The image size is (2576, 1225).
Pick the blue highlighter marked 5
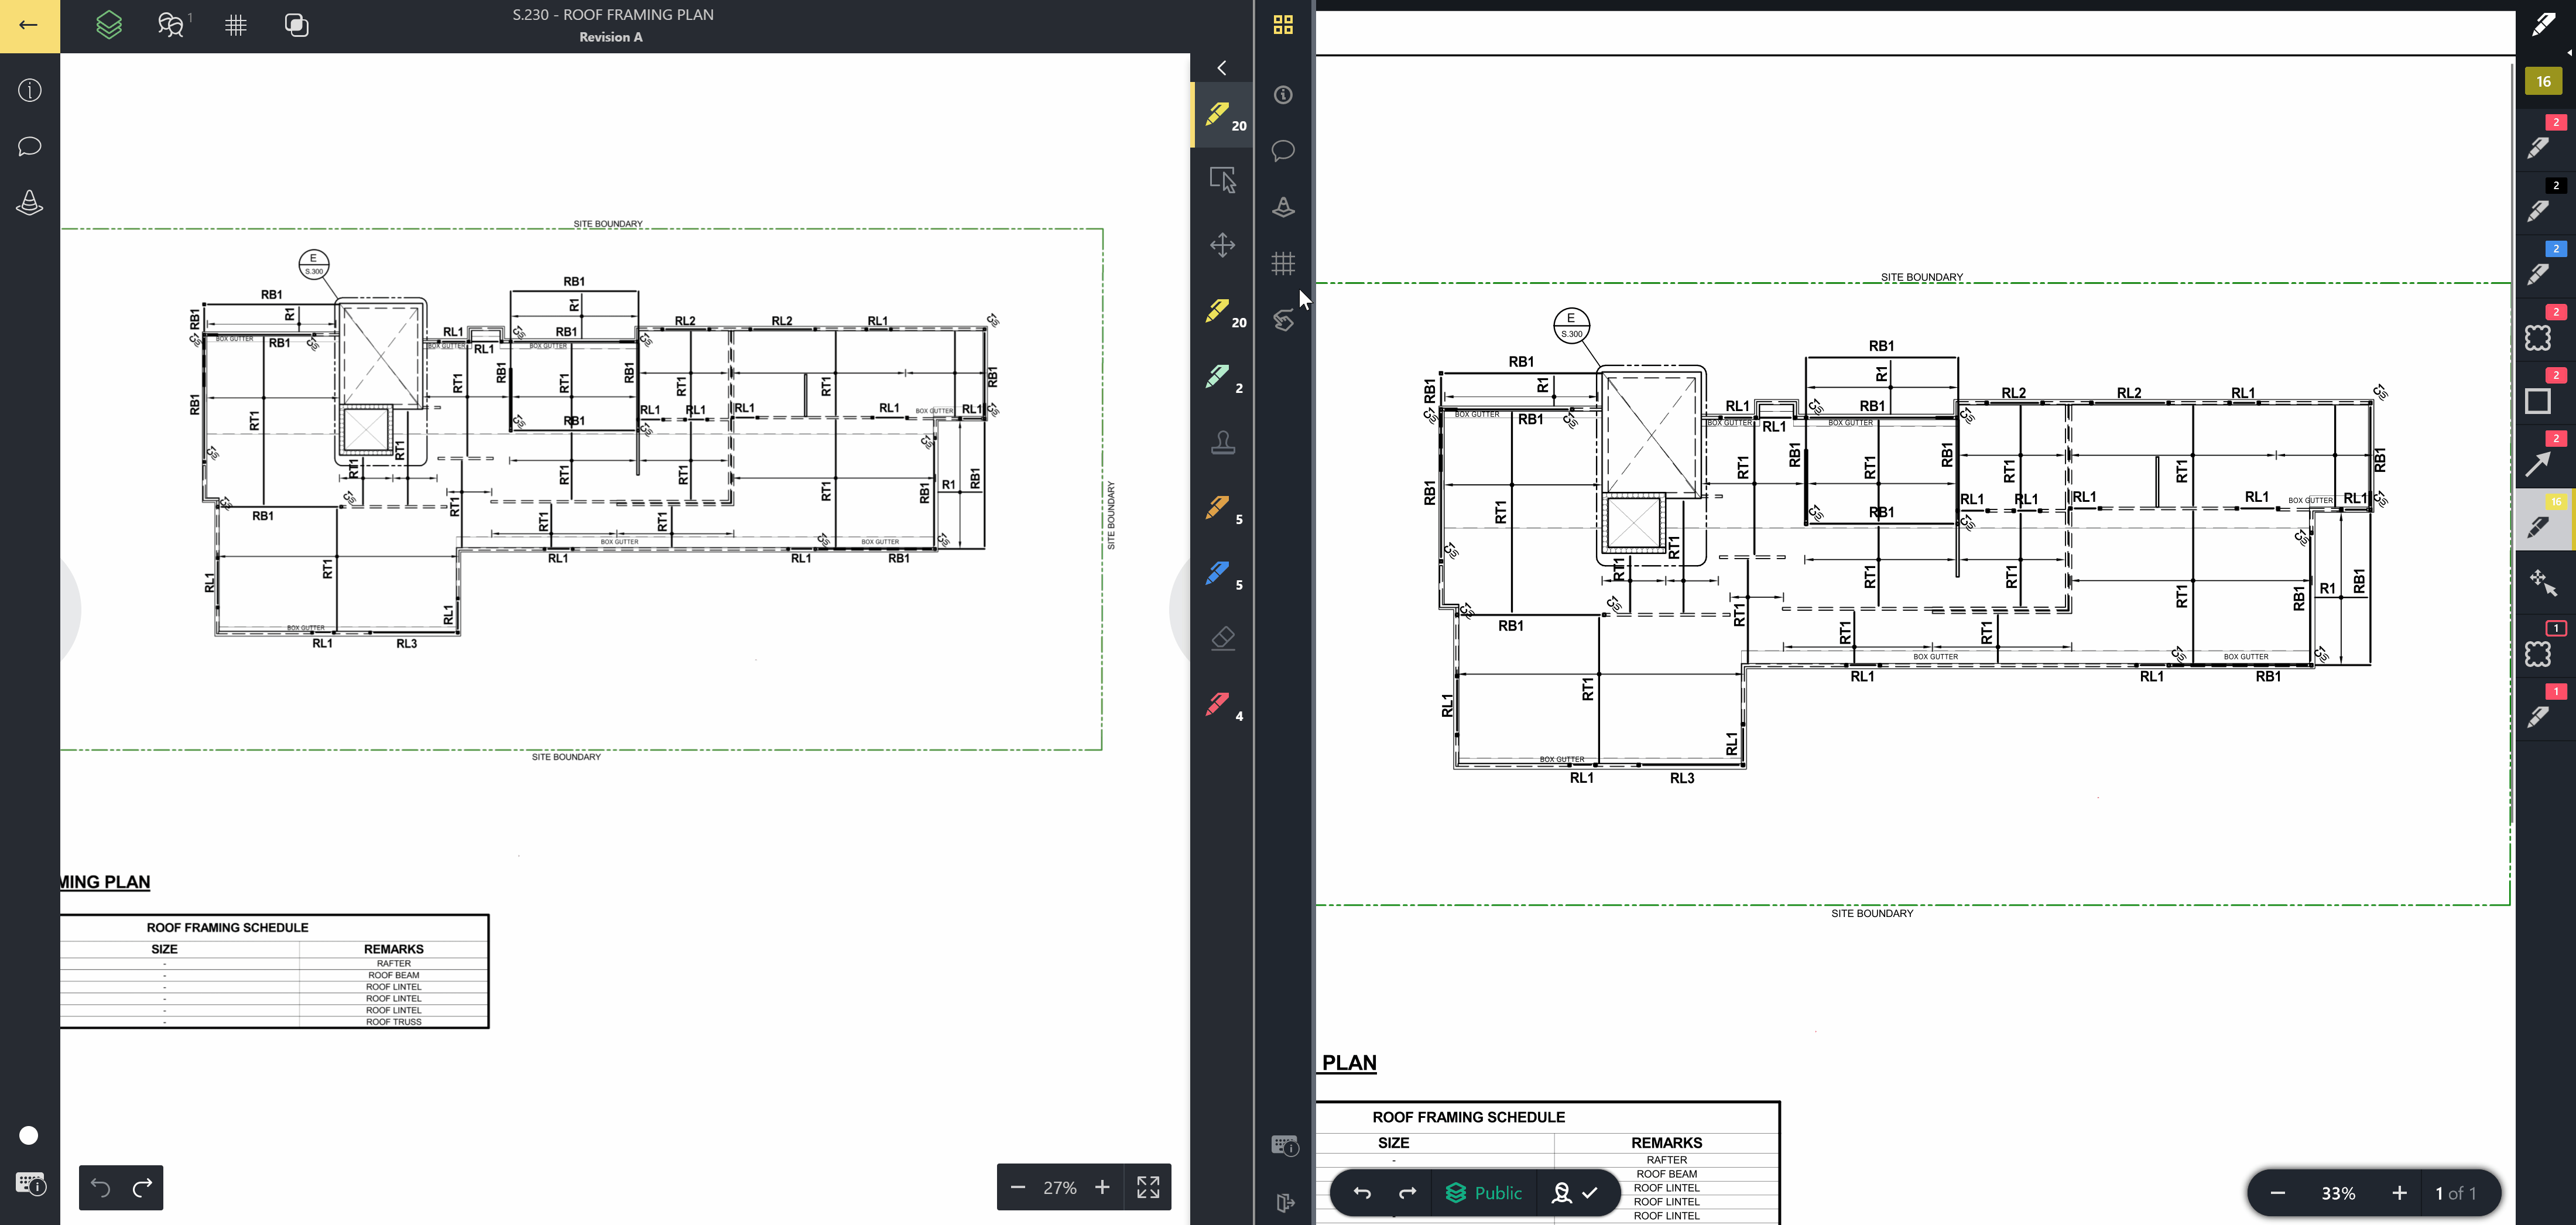[1223, 575]
